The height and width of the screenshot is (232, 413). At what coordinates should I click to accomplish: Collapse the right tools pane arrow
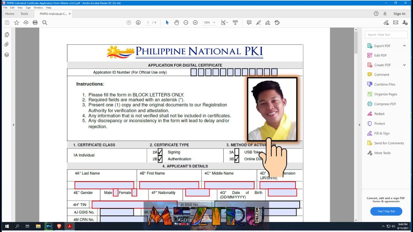[x=359, y=125]
